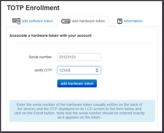Click the "Serial number" field label
This screenshot has width=164, height=133.
pyautogui.click(x=40, y=57)
